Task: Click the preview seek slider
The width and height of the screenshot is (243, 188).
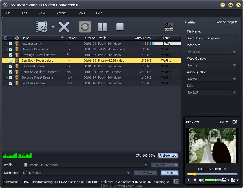Action: pyautogui.click(x=212, y=174)
